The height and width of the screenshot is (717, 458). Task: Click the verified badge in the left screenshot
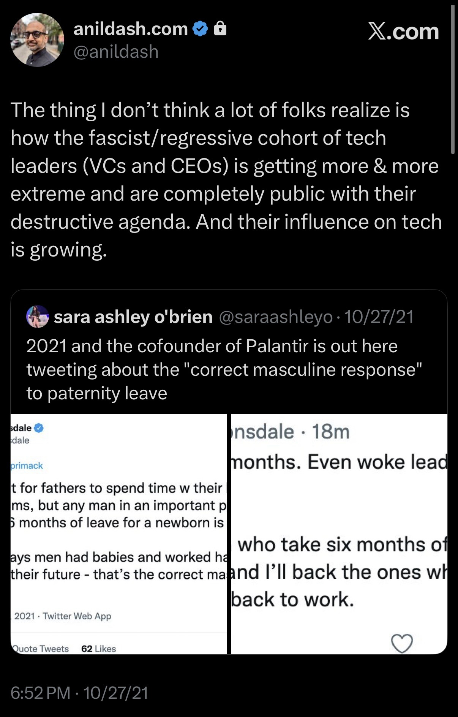click(39, 428)
